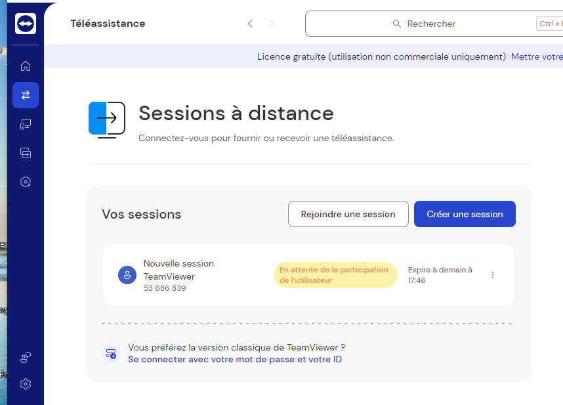Screen dimensions: 563x405
Task: Click the forward chevron arrow
Action: click(272, 24)
